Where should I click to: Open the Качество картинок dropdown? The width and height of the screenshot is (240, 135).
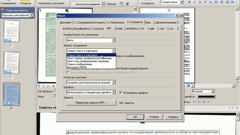click(x=114, y=82)
